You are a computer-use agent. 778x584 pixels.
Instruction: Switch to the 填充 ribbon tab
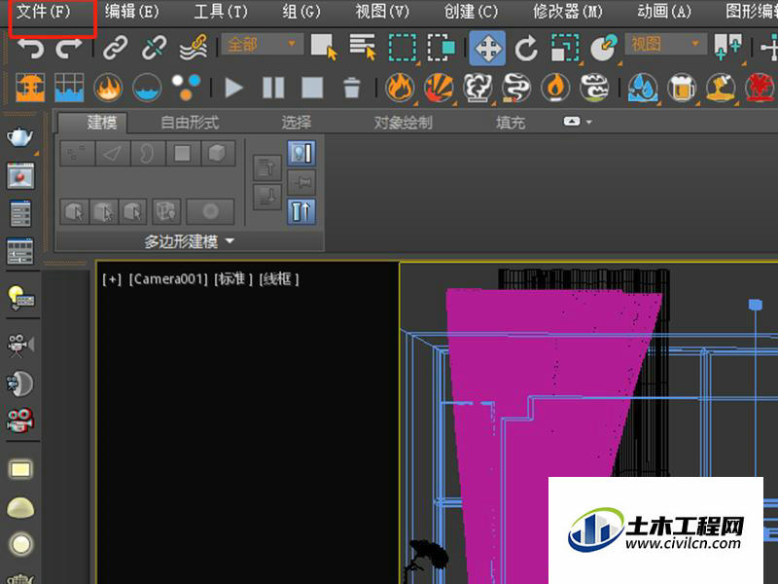(510, 123)
